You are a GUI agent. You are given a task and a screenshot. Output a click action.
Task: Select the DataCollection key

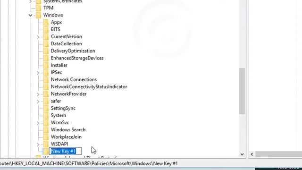point(67,44)
